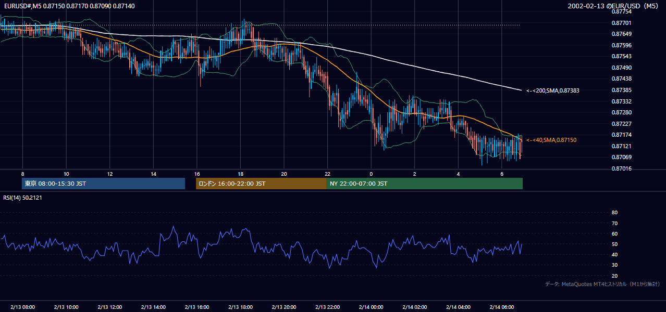Click price level 0.87174 on the axis

pos(621,135)
